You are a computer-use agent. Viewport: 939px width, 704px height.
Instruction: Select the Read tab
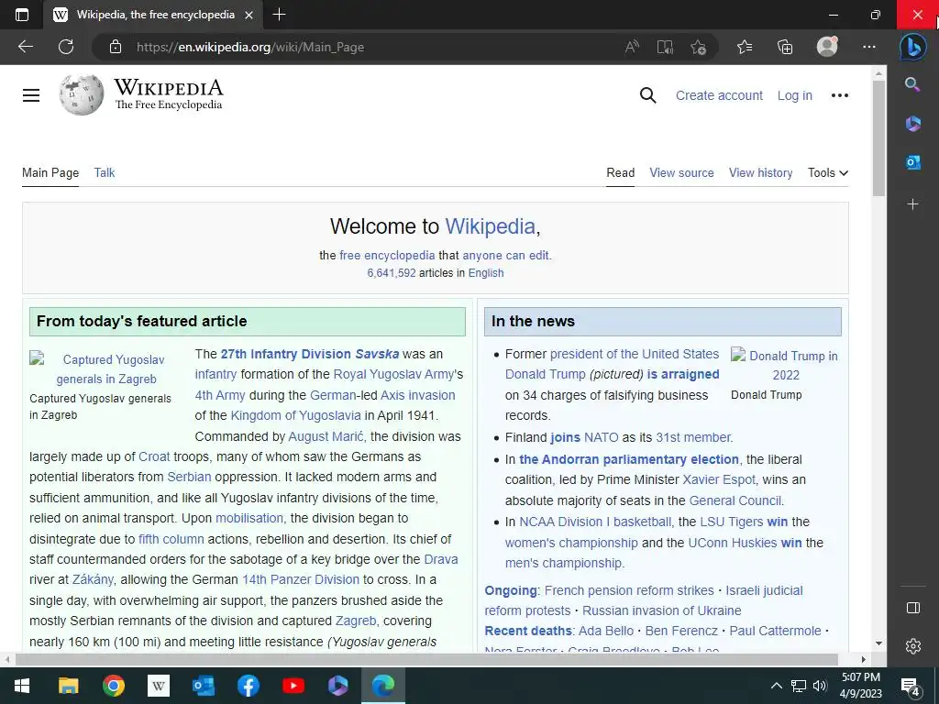[621, 172]
